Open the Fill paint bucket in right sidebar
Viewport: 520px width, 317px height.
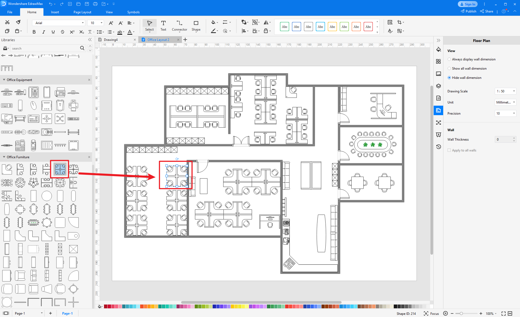click(x=439, y=50)
